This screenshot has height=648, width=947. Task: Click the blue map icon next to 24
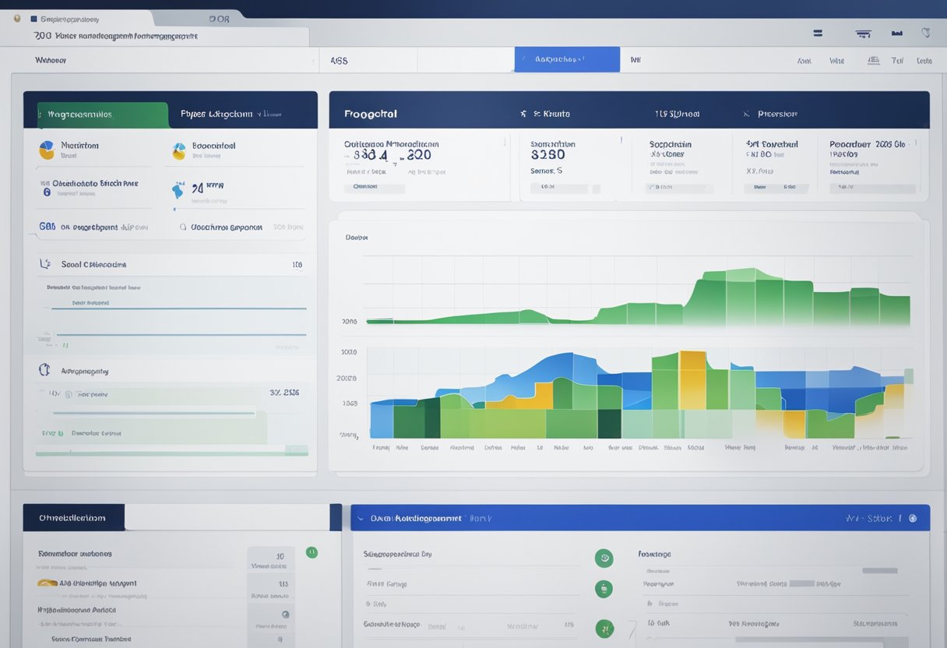pos(178,189)
